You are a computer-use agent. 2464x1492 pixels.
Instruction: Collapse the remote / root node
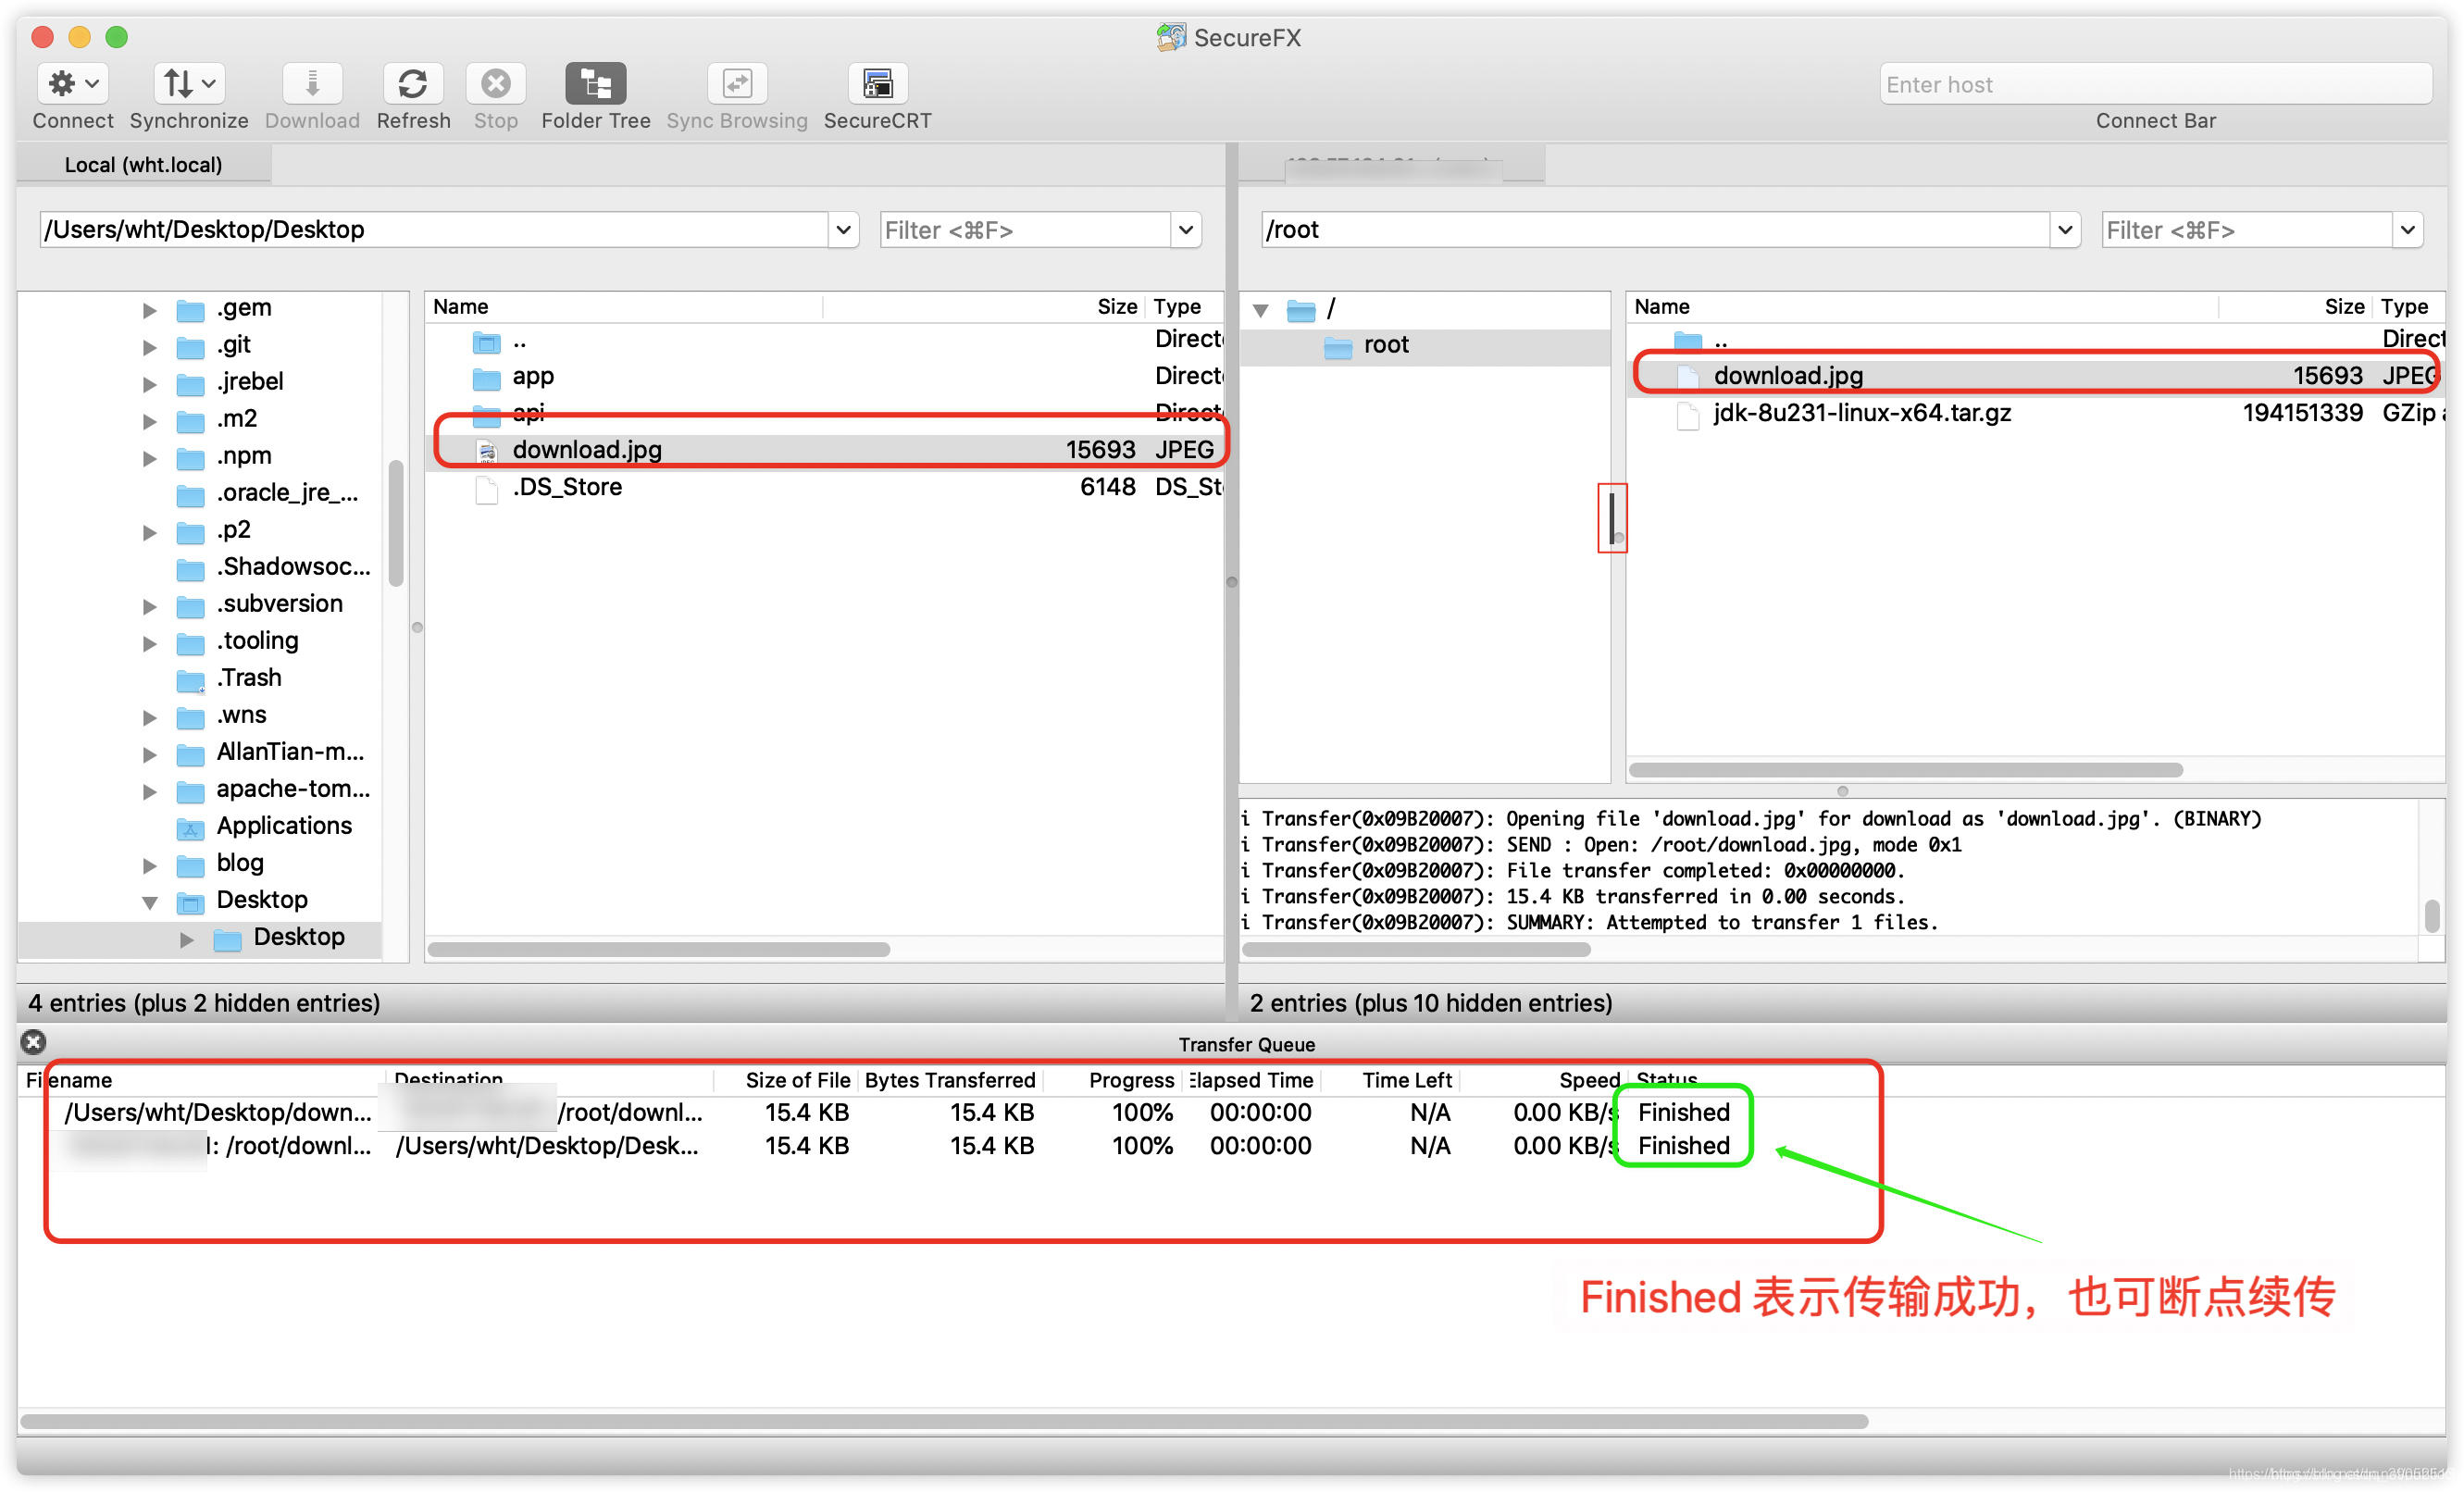pos(1261,310)
